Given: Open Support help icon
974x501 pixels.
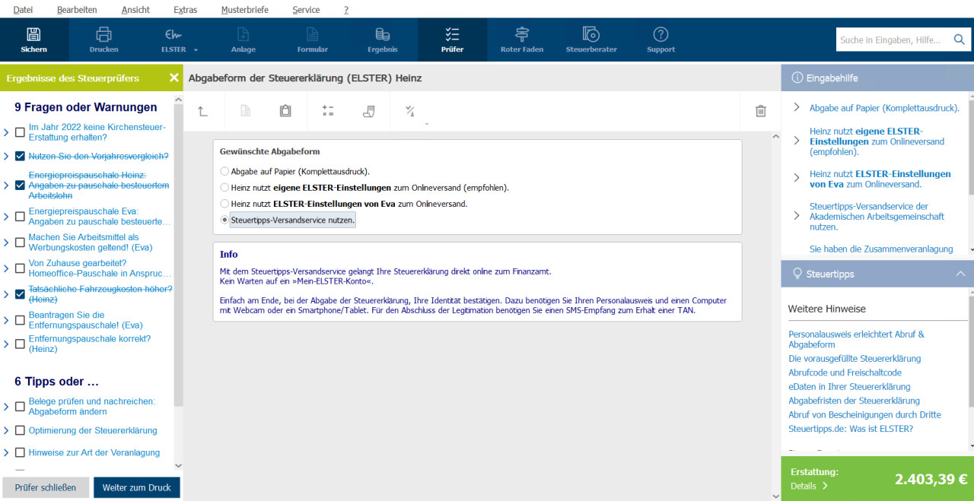Looking at the screenshot, I should point(660,35).
